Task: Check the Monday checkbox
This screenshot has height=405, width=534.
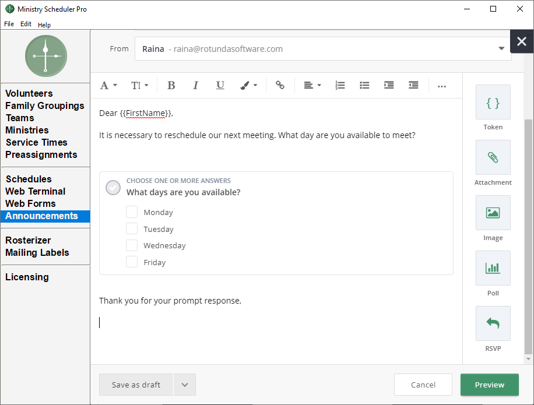Action: (x=132, y=212)
